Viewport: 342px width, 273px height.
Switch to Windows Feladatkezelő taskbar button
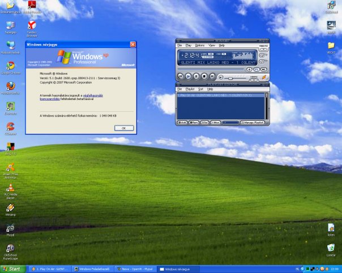(93, 269)
